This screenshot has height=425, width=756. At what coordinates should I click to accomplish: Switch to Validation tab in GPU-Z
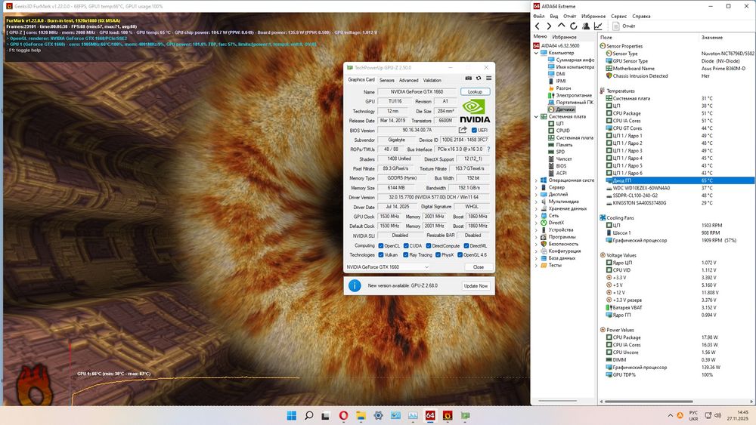(x=432, y=80)
